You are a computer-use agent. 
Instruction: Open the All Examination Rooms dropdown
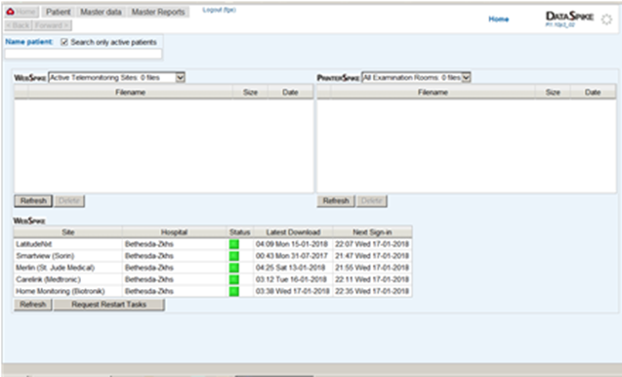(416, 77)
